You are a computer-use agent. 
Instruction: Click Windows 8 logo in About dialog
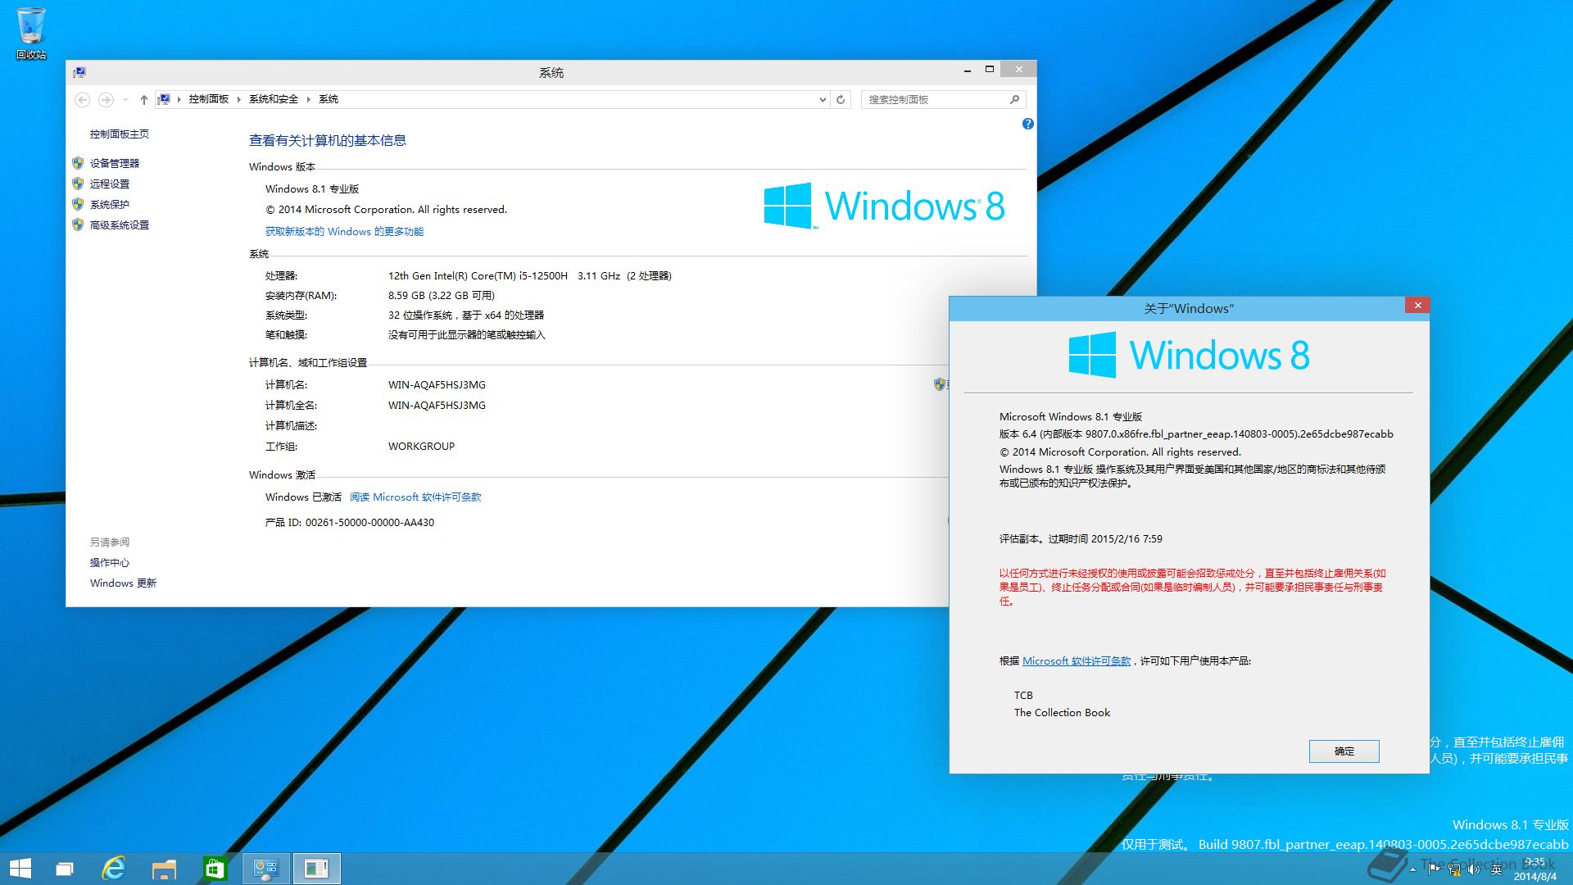click(1189, 355)
